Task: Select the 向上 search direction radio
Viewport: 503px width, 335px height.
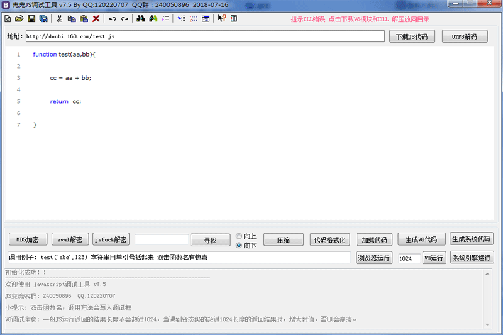Action: click(239, 236)
